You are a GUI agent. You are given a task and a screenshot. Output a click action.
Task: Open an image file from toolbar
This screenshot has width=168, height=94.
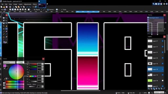(x=4, y=7)
